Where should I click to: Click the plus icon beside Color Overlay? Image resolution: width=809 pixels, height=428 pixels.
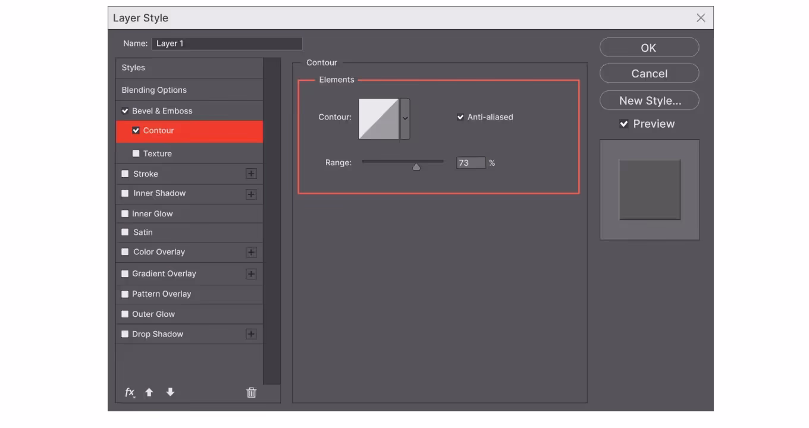tap(251, 252)
